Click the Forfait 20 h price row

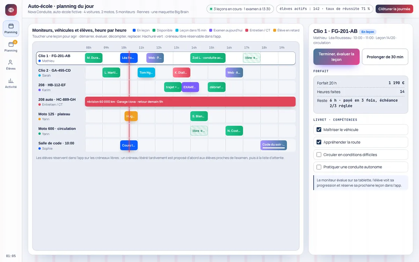coord(361,83)
